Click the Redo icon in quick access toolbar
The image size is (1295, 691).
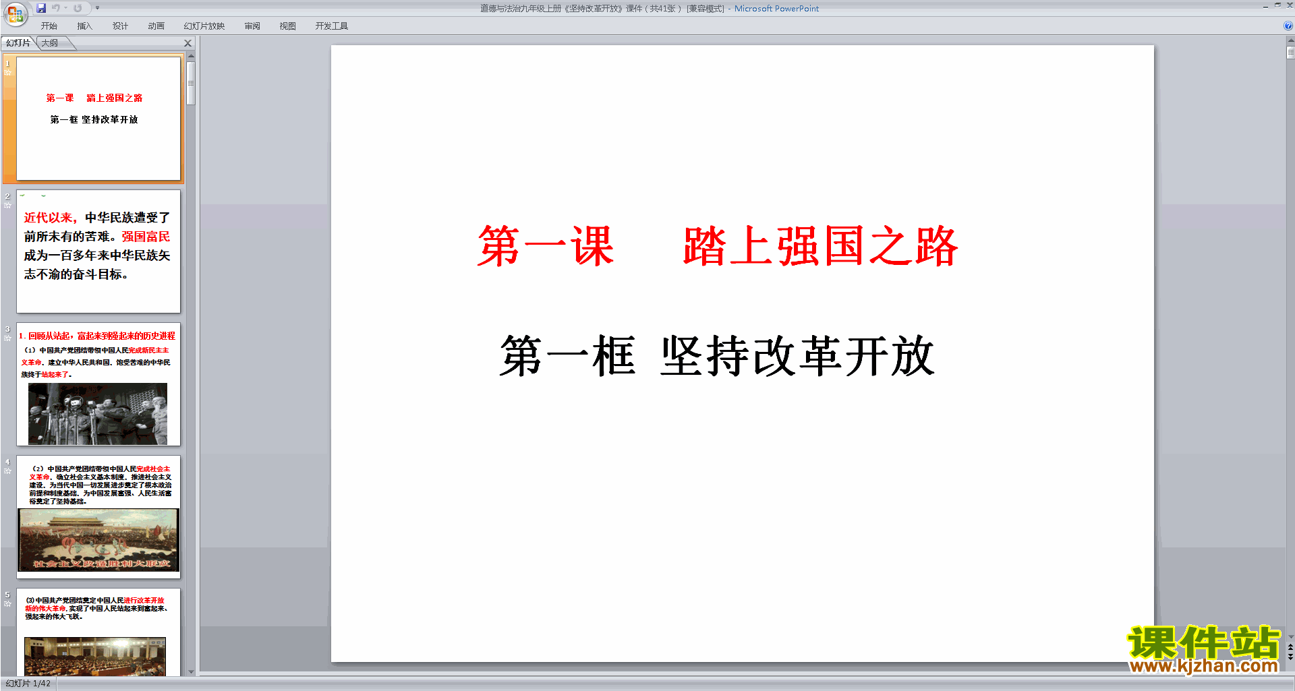click(x=78, y=8)
